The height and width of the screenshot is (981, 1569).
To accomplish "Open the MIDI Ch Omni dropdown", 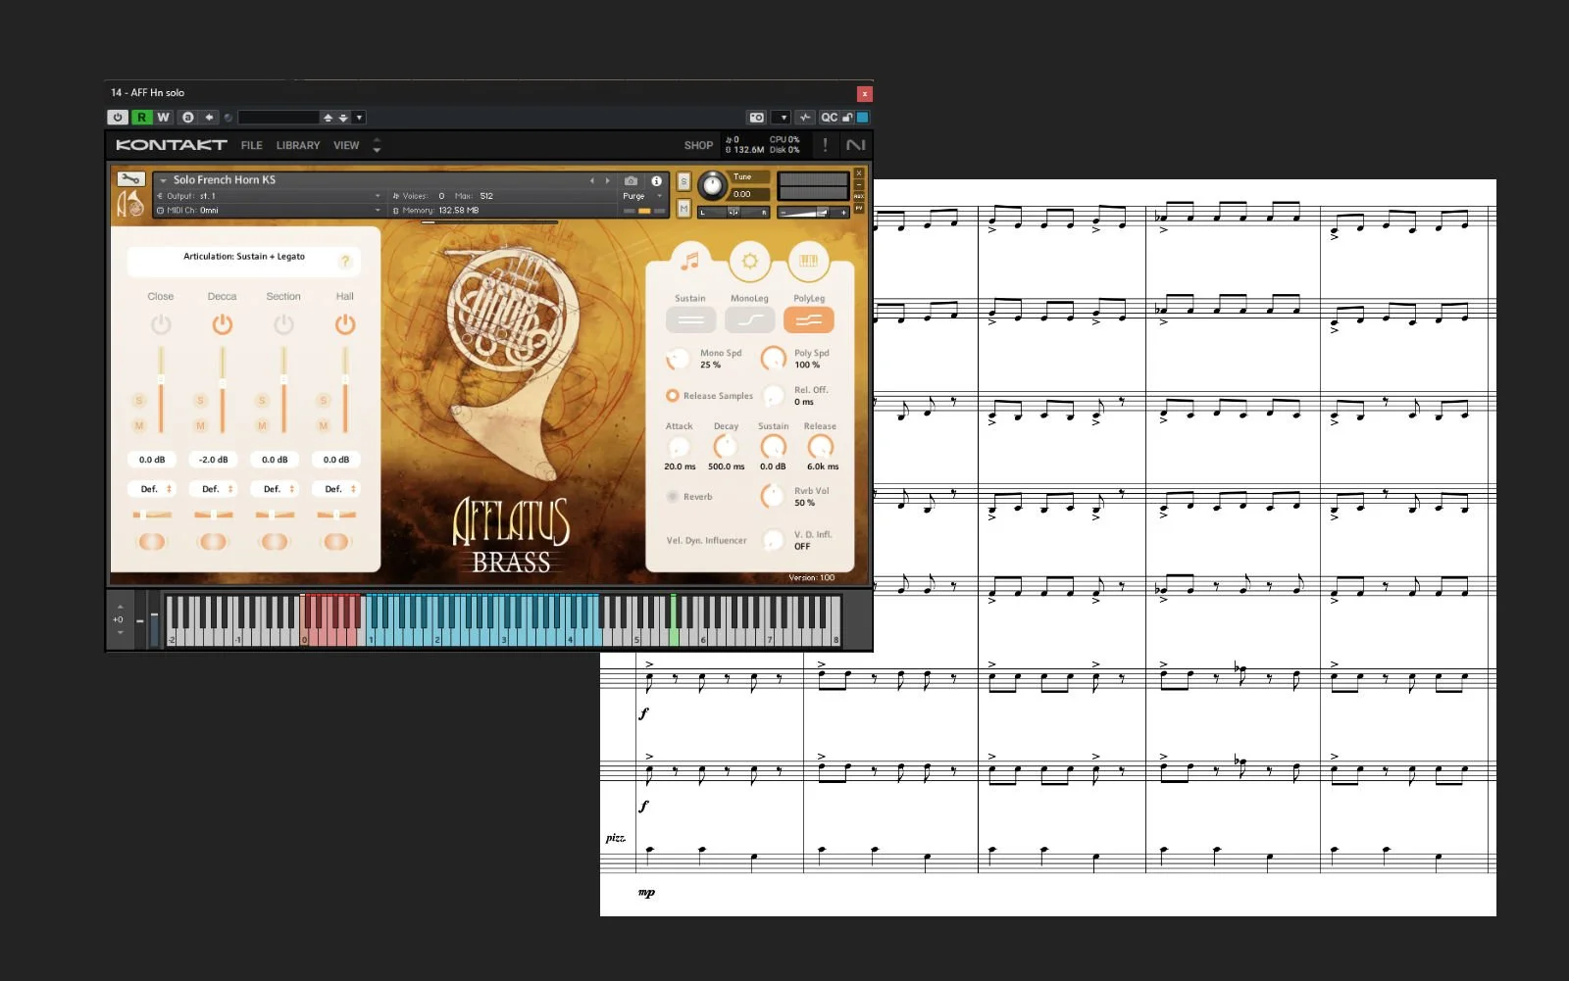I will [269, 210].
